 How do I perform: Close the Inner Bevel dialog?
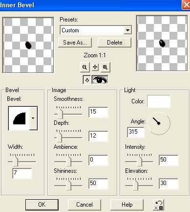click(186, 5)
